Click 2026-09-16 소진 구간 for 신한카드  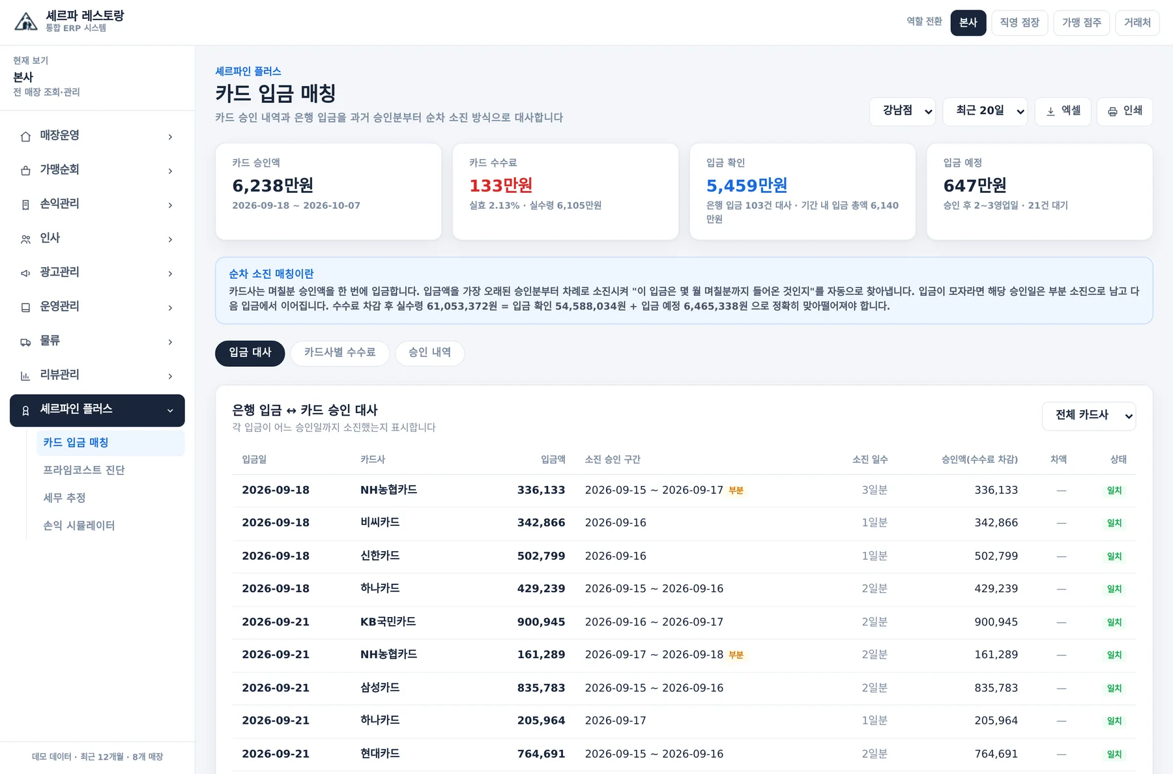click(616, 556)
